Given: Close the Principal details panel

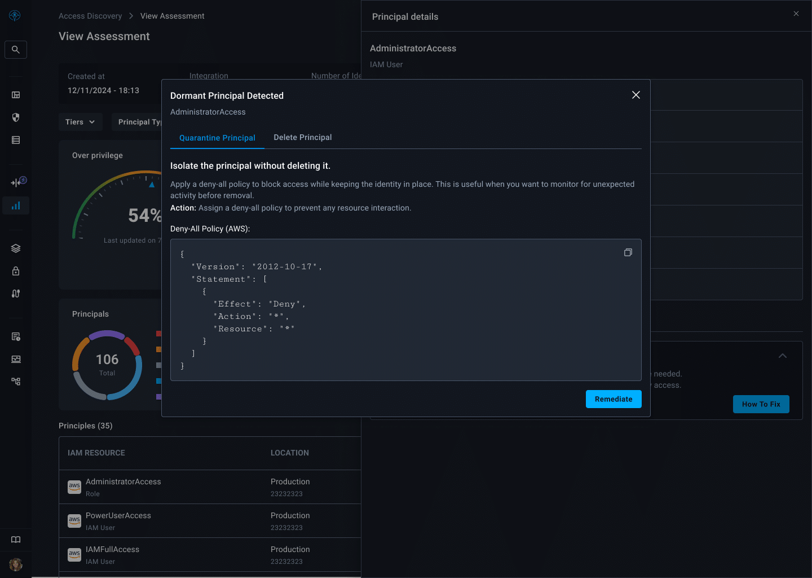Looking at the screenshot, I should (796, 14).
